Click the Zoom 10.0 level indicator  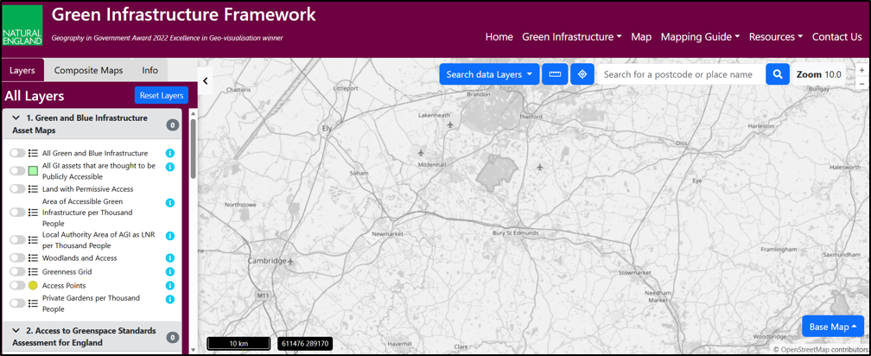[819, 74]
